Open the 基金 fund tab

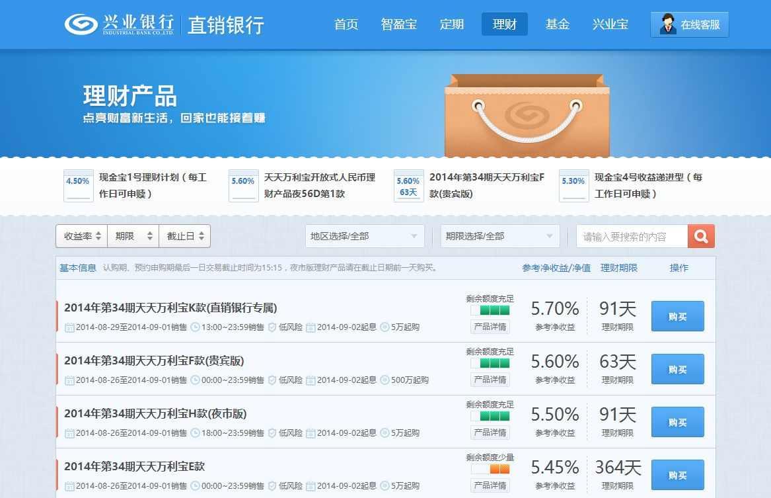[x=557, y=24]
